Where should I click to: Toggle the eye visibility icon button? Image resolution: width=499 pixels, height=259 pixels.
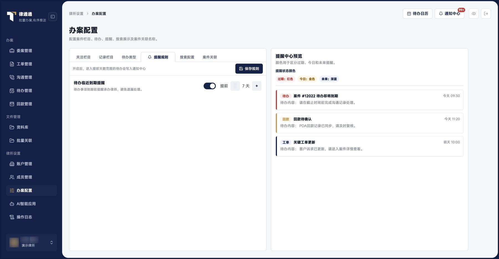(x=474, y=14)
